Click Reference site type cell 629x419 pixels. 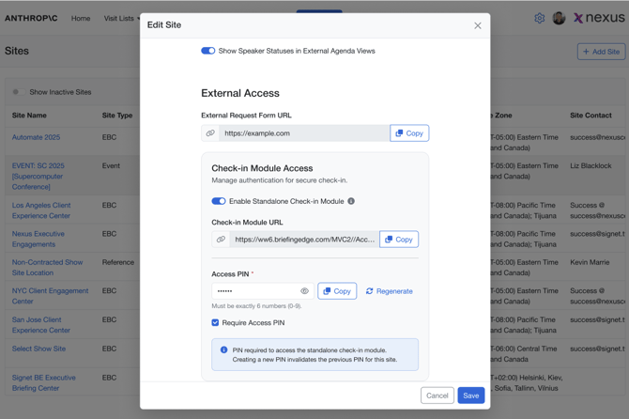(118, 262)
